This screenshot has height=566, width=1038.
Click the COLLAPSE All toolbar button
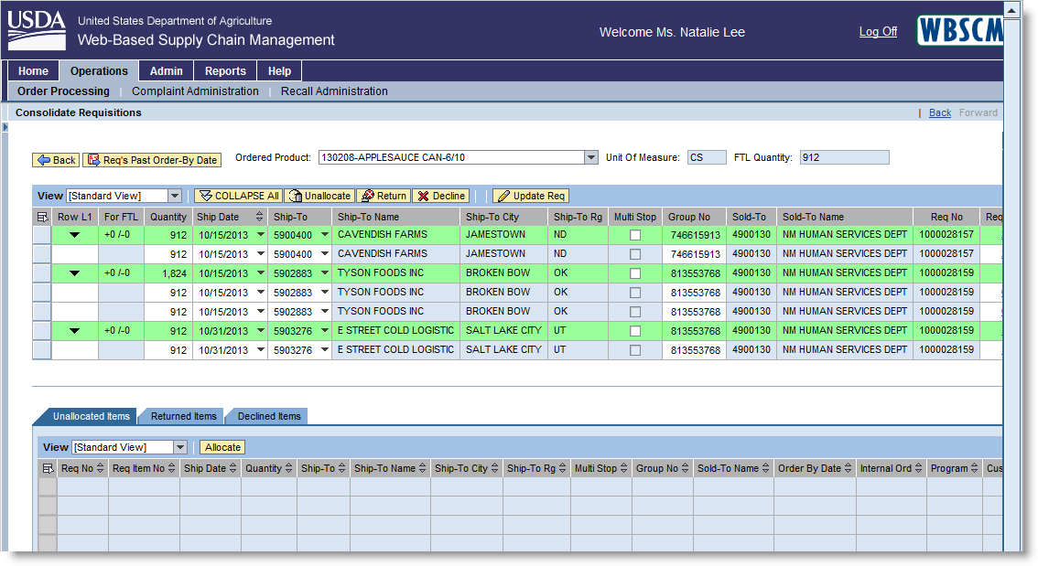(x=238, y=196)
